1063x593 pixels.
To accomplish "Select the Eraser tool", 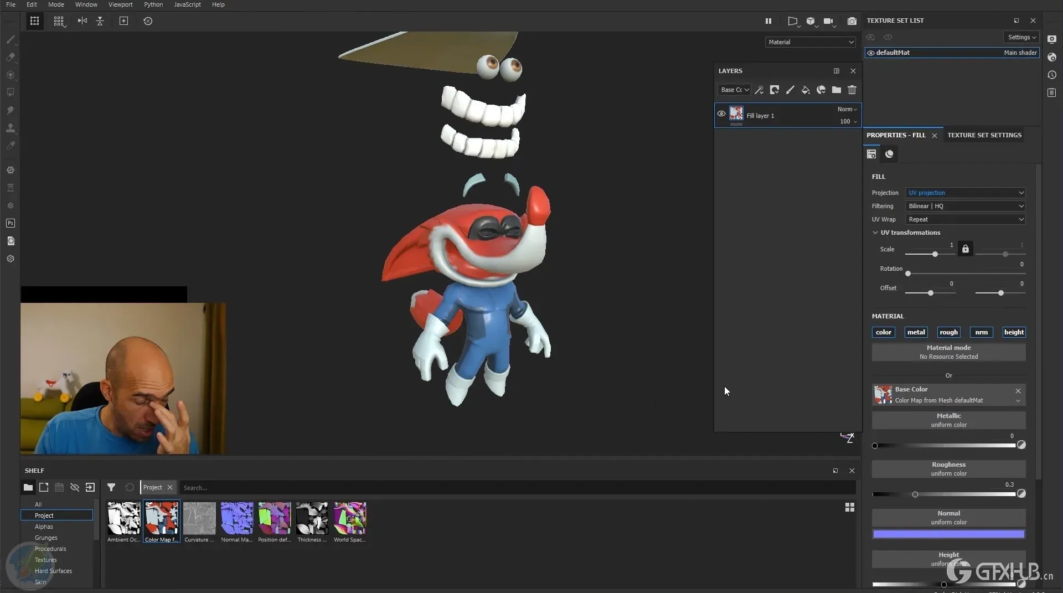I will tap(11, 57).
